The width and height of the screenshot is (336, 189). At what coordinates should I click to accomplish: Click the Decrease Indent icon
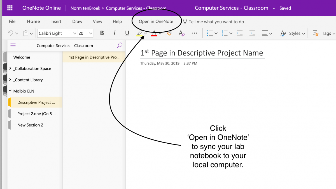coord(240,33)
